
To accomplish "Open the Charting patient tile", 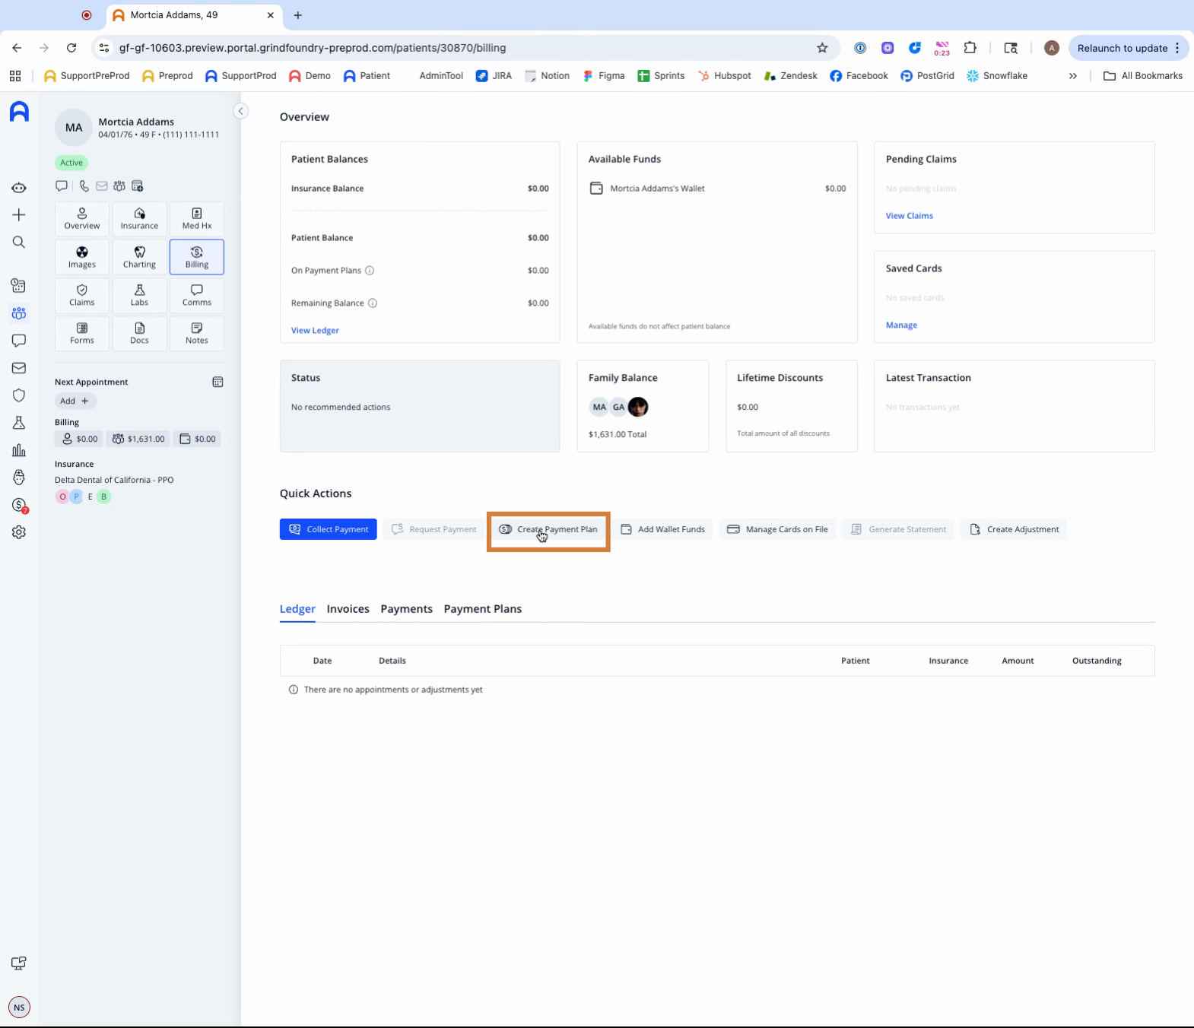I will 139,257.
